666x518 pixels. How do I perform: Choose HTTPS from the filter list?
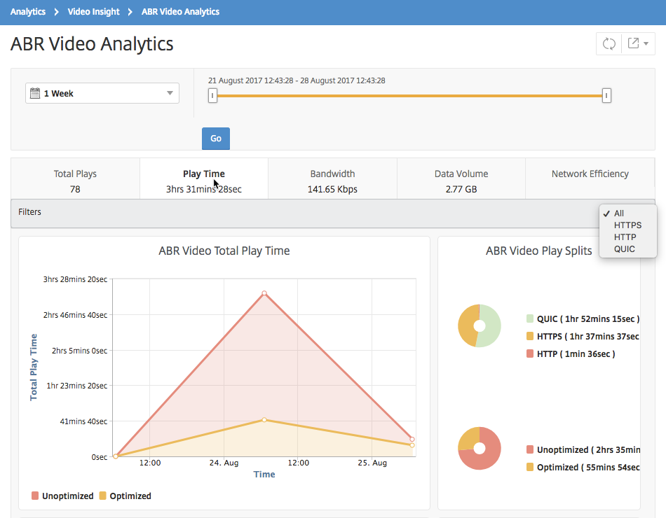627,225
